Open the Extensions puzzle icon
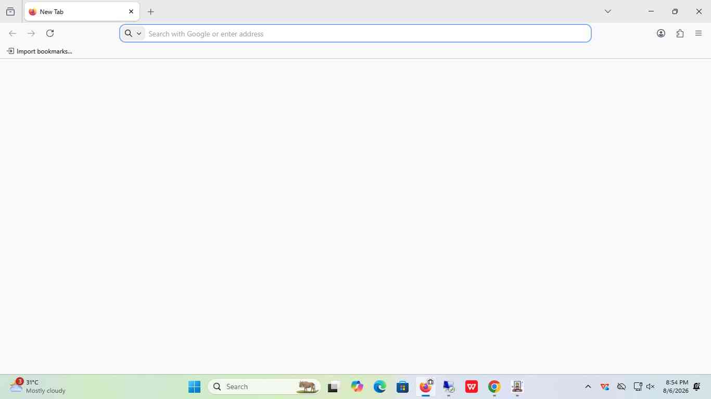The width and height of the screenshot is (711, 399). coord(680,33)
